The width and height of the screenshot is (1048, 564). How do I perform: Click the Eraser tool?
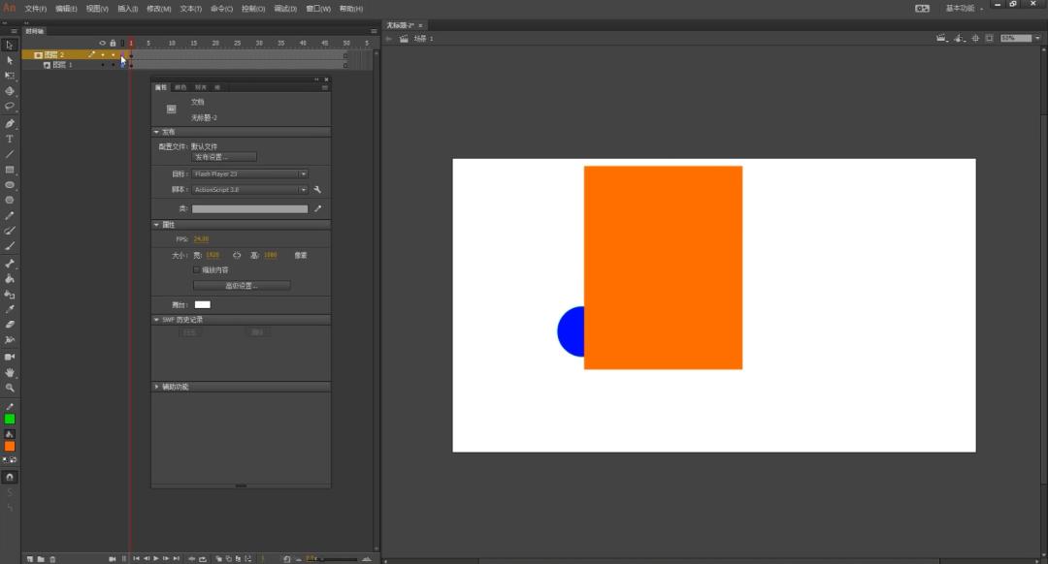[x=10, y=325]
